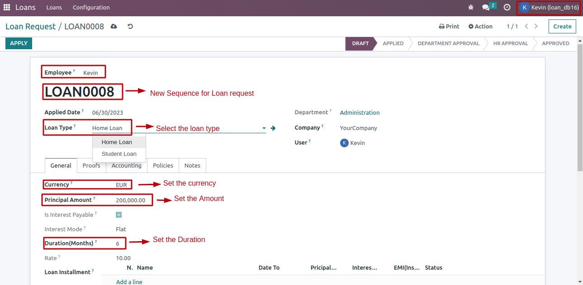Click the Loans app title

coord(26,7)
